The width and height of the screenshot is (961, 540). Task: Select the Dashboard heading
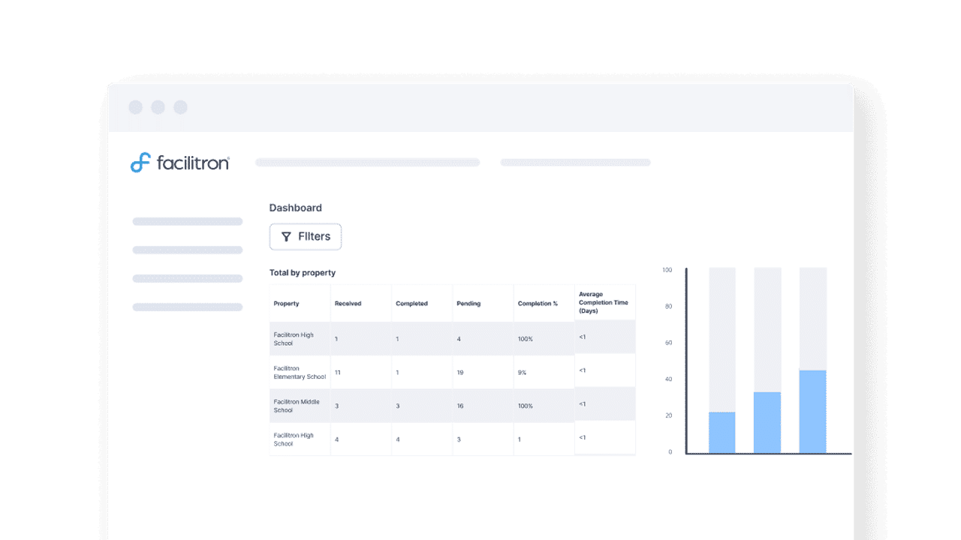[x=296, y=208]
